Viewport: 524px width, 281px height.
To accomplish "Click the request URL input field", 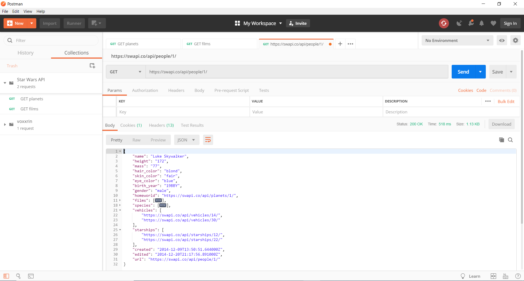I will coord(273,72).
